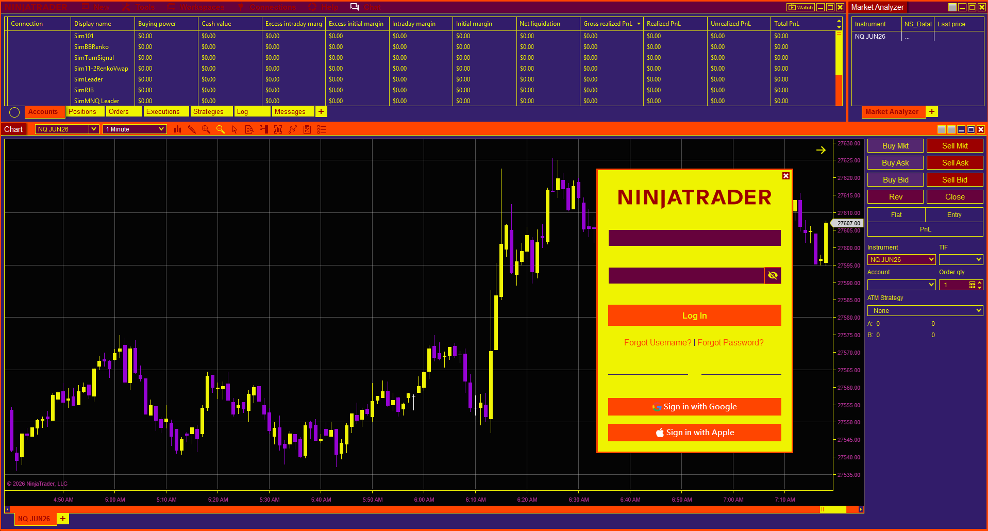Click the Buy Mkt button
The image size is (988, 531).
895,146
